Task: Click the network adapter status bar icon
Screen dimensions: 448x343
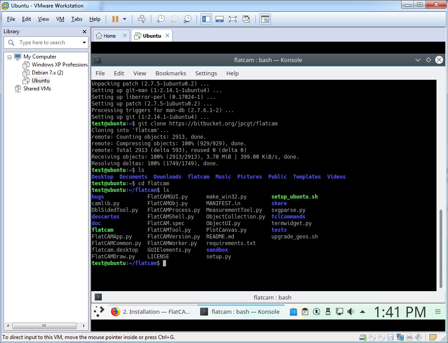Action: pyautogui.click(x=400, y=337)
